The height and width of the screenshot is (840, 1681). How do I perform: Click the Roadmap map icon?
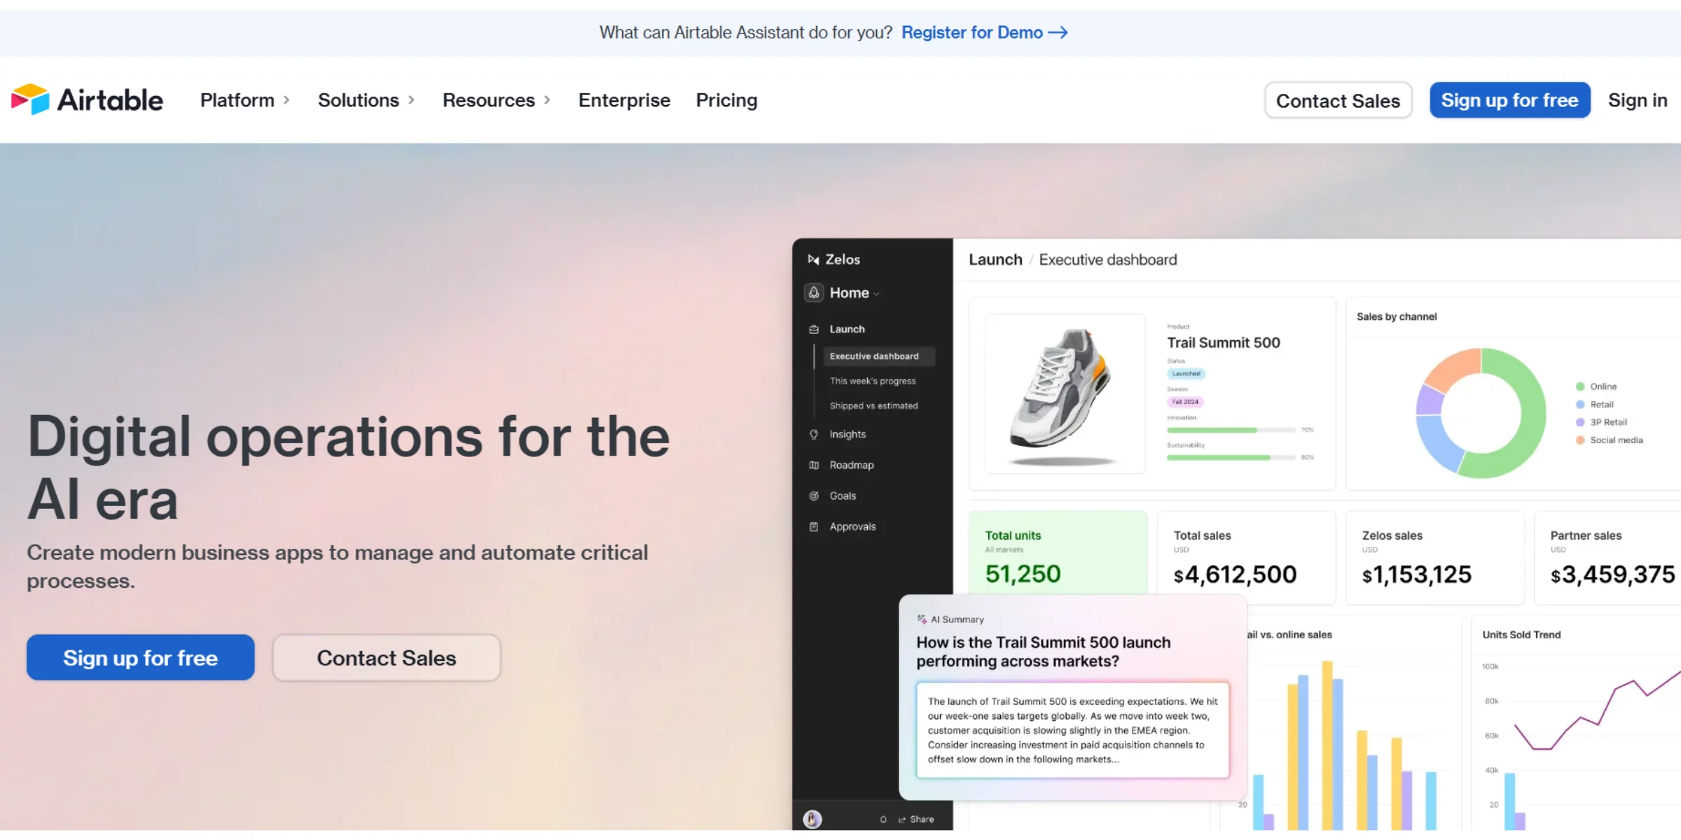tap(814, 465)
